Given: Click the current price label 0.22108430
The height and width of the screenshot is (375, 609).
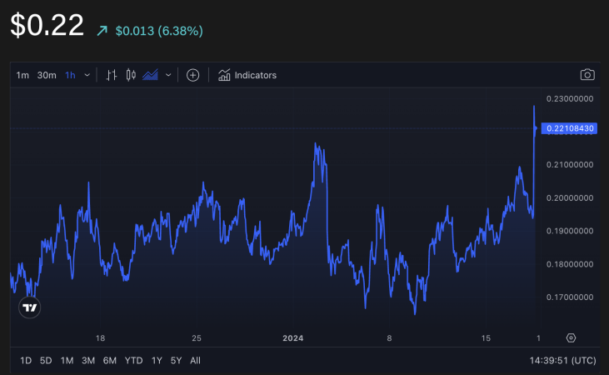Looking at the screenshot, I should click(x=568, y=128).
